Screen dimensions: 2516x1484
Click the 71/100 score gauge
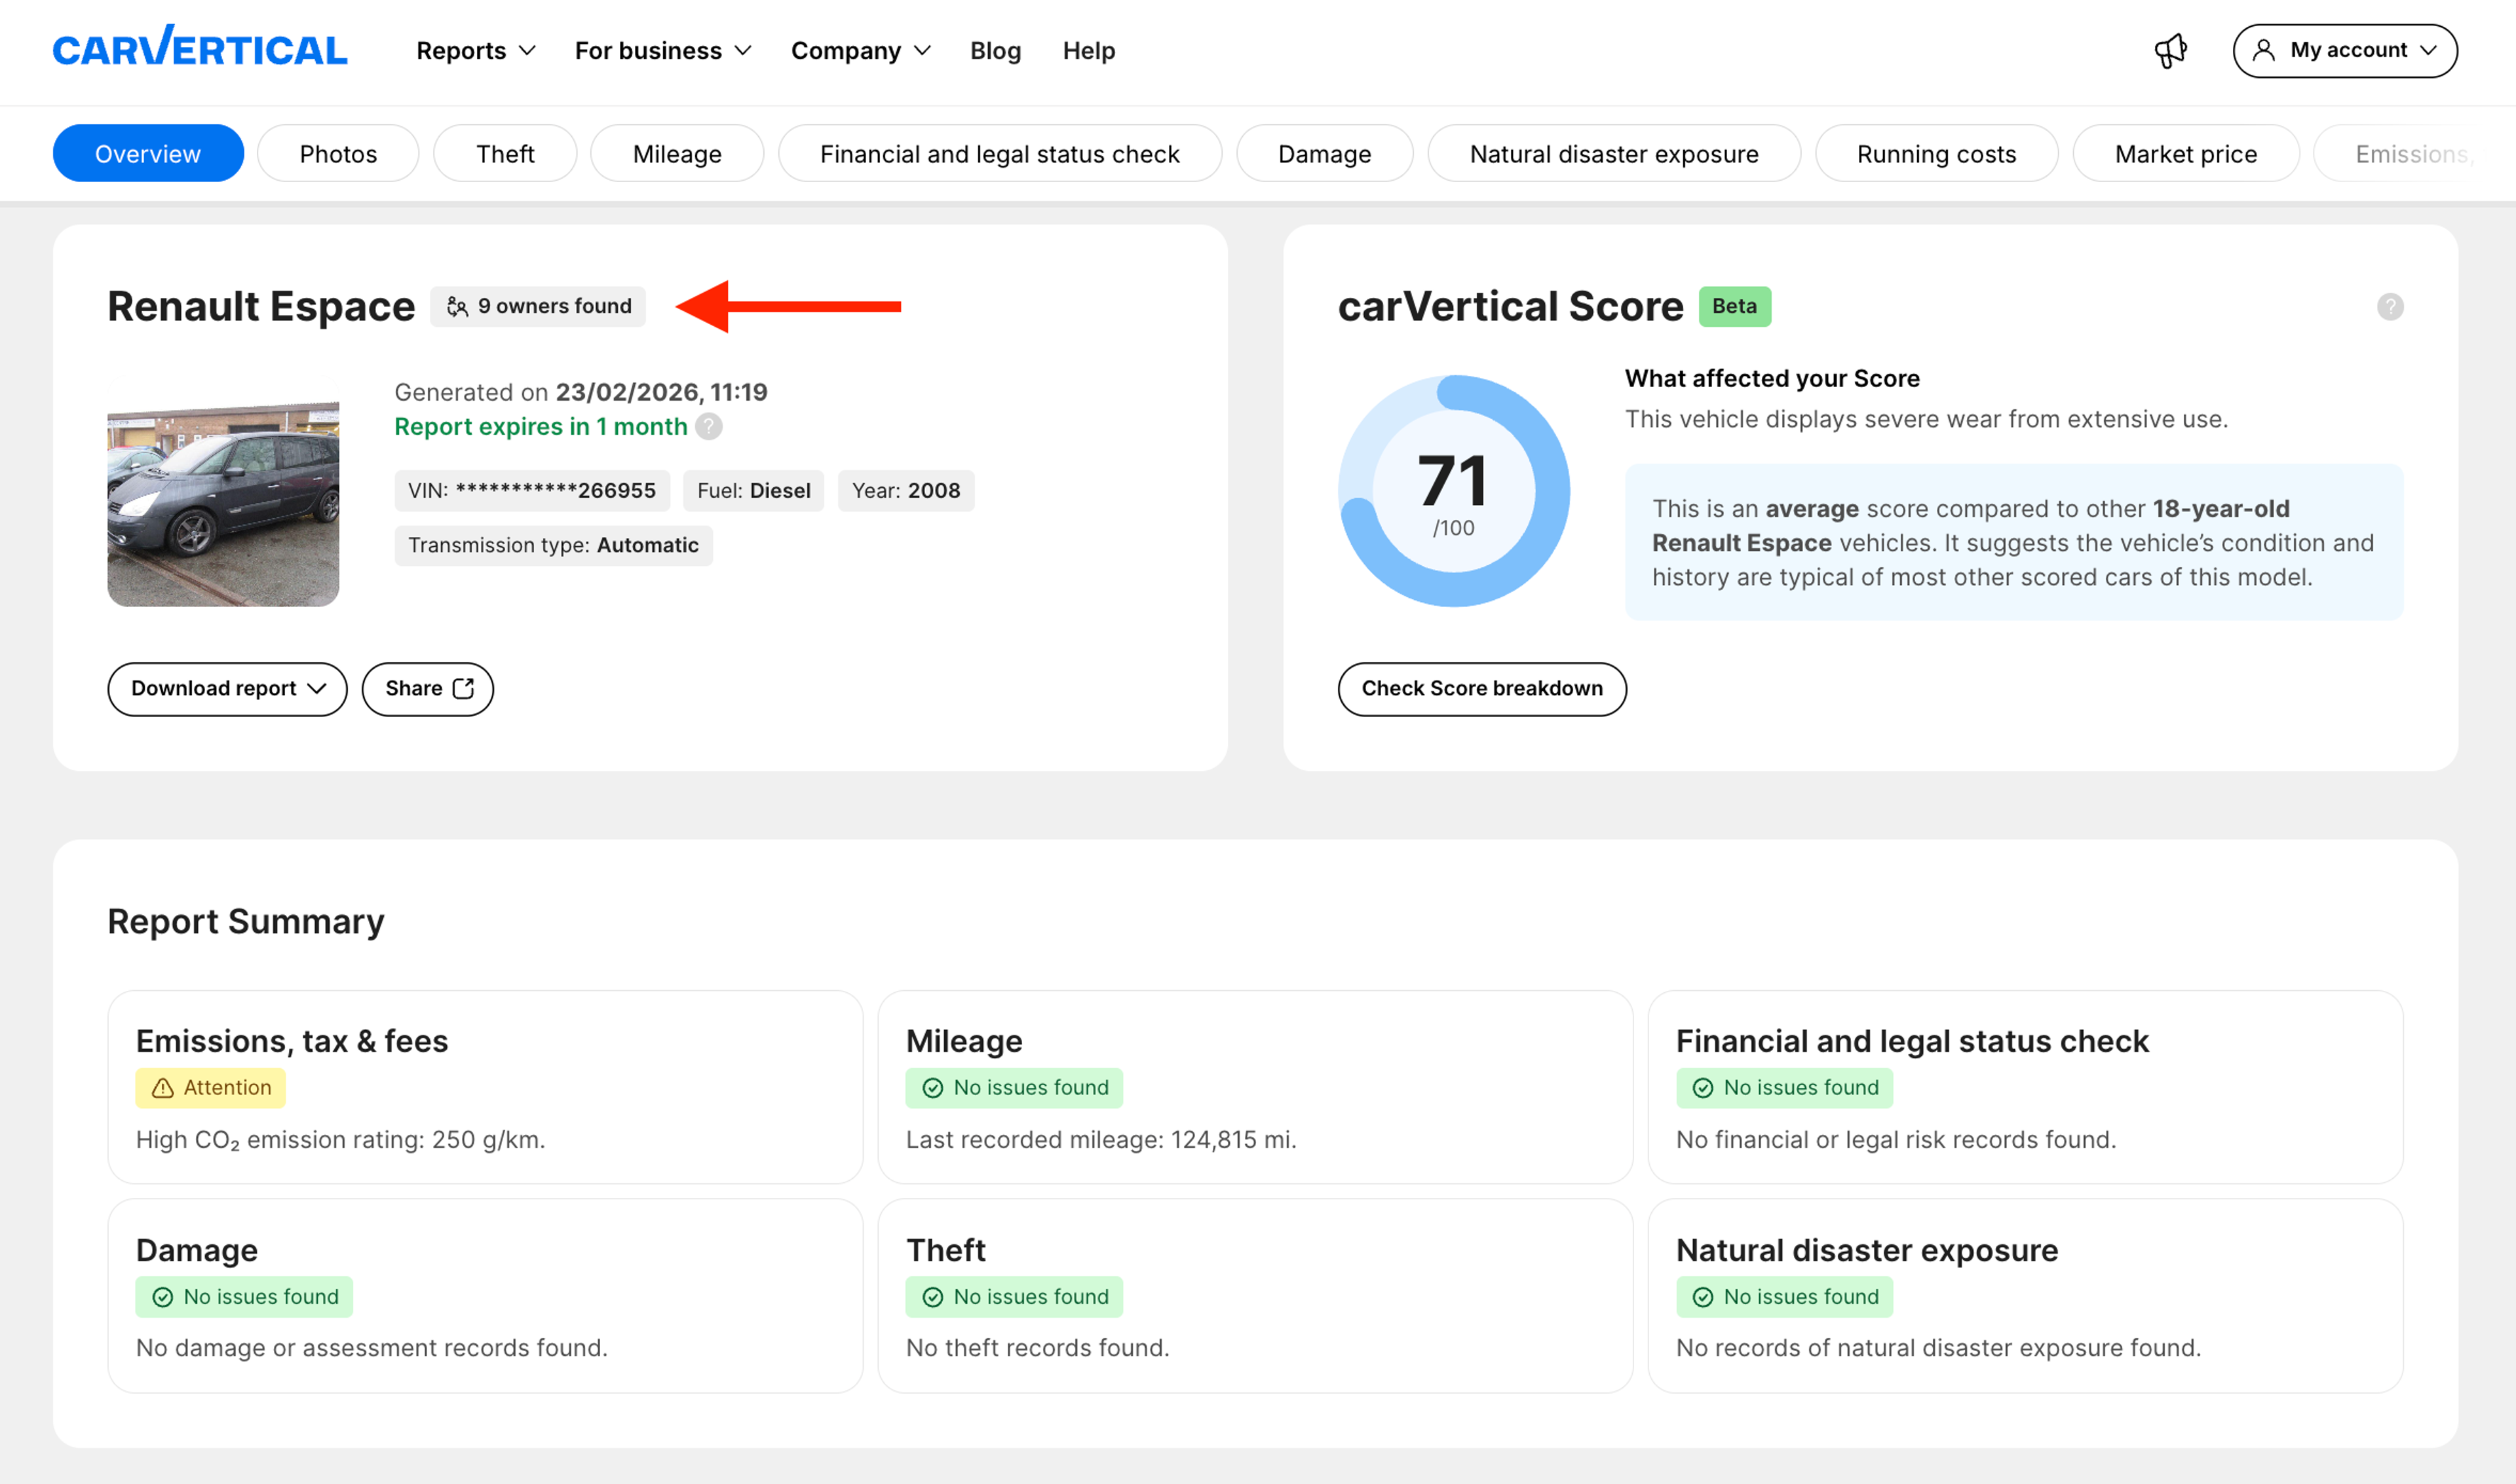[1453, 491]
